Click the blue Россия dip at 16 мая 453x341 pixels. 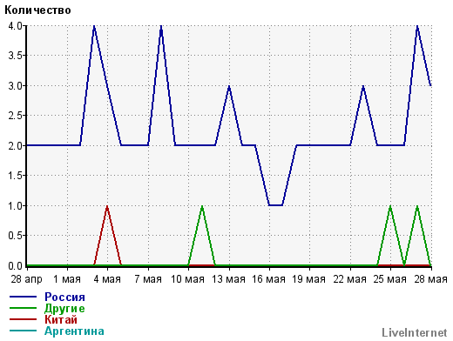pyautogui.click(x=276, y=205)
